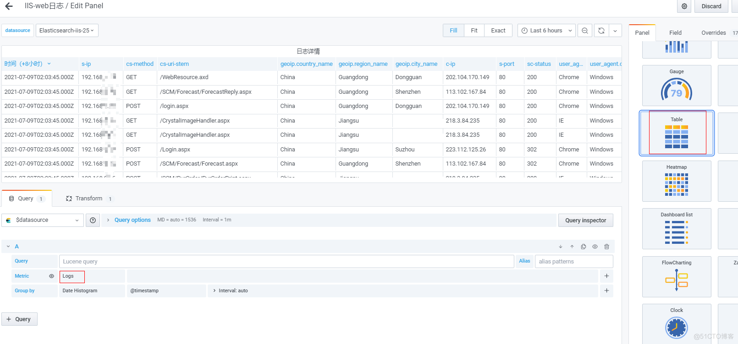Sort by geoip.country_name column header
Image resolution: width=738 pixels, height=344 pixels.
tap(307, 64)
